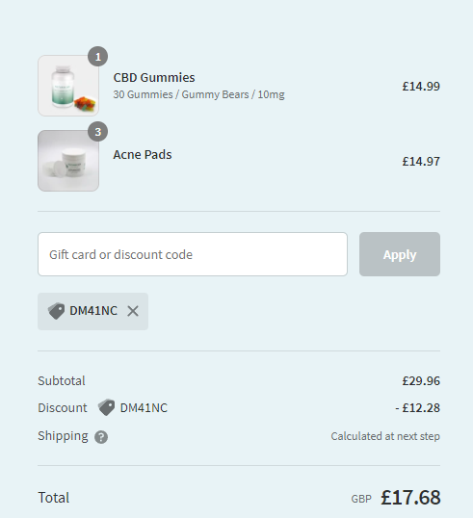Click the shipping help question mark icon
The image size is (473, 518).
coord(101,437)
